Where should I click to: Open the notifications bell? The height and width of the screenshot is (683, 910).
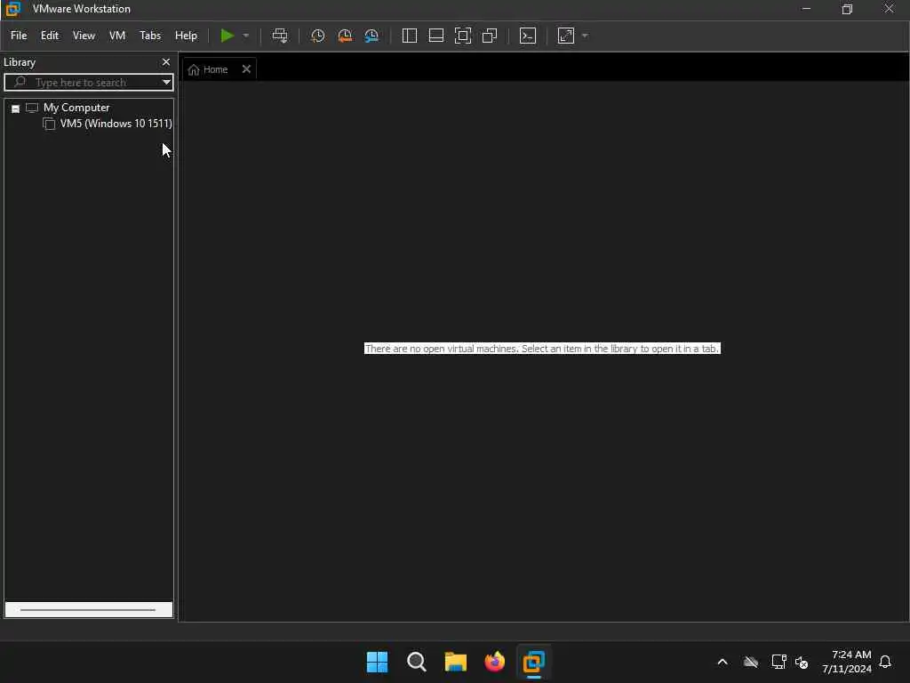pyautogui.click(x=885, y=662)
